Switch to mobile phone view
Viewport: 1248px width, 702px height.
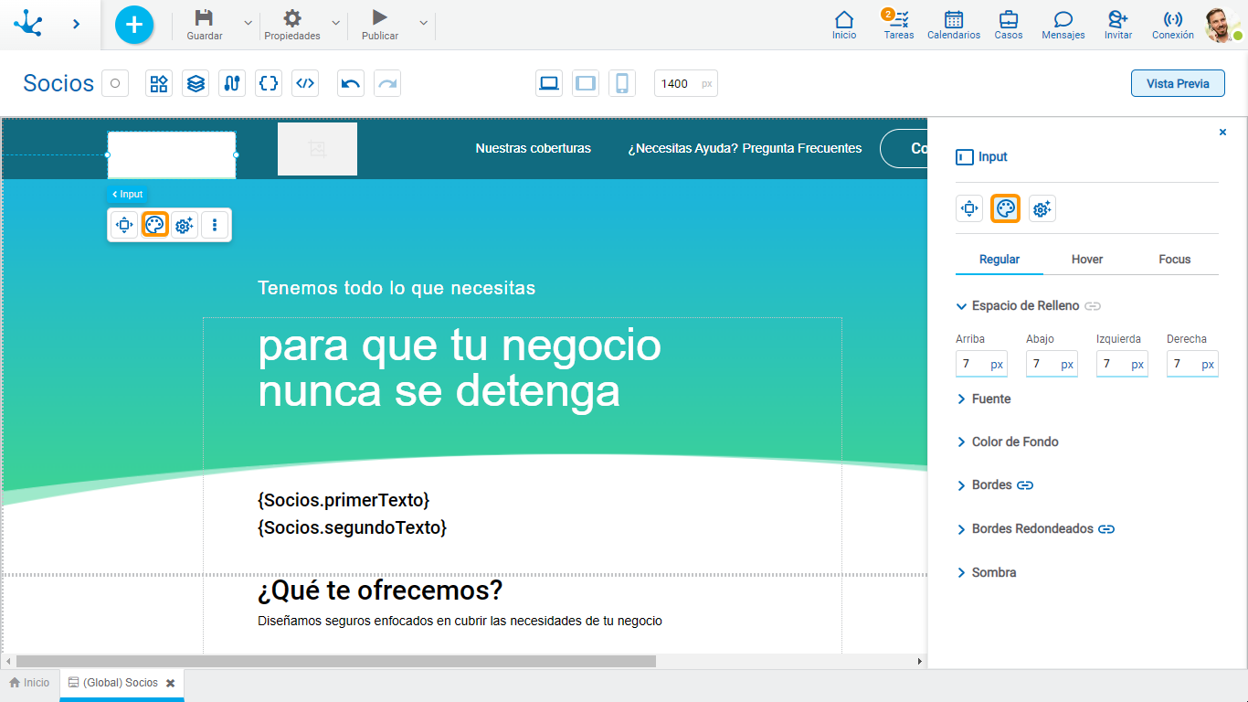(622, 83)
